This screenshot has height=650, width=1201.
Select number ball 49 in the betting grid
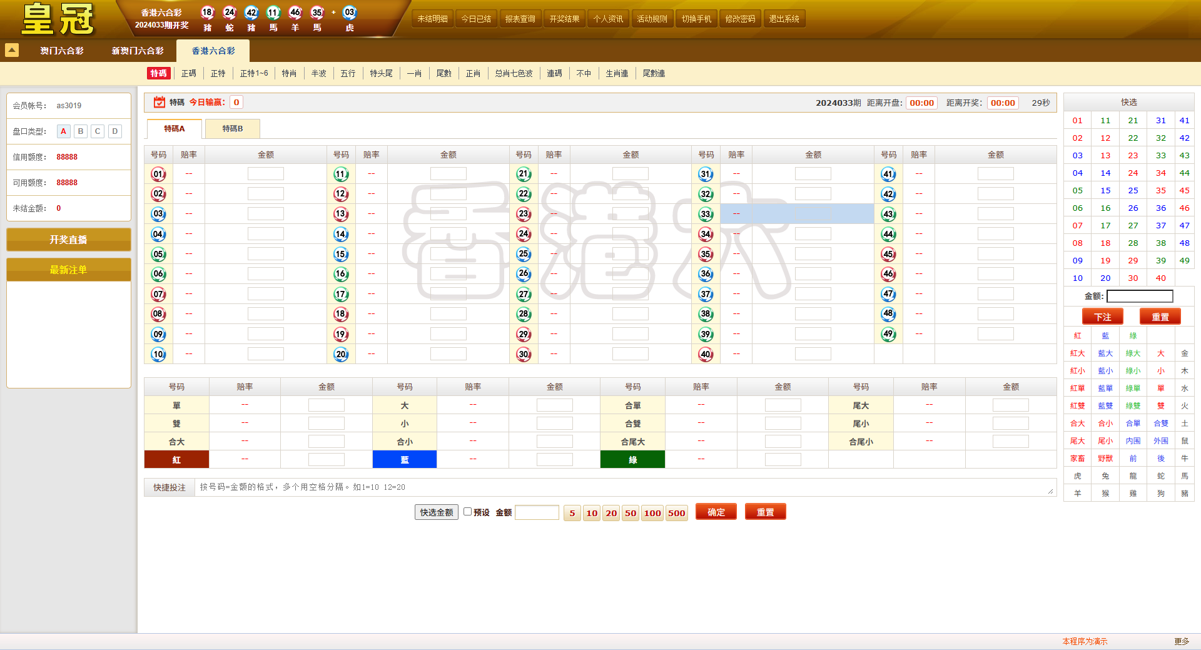pyautogui.click(x=889, y=334)
